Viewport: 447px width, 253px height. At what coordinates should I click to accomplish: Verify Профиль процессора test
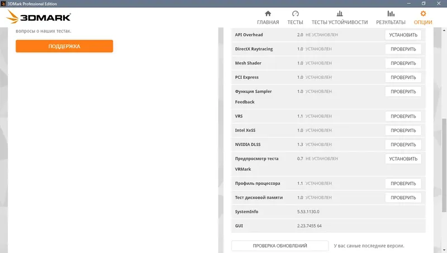tap(403, 184)
